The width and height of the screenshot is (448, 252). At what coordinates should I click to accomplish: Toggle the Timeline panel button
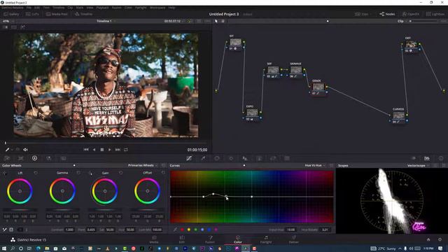[84, 14]
